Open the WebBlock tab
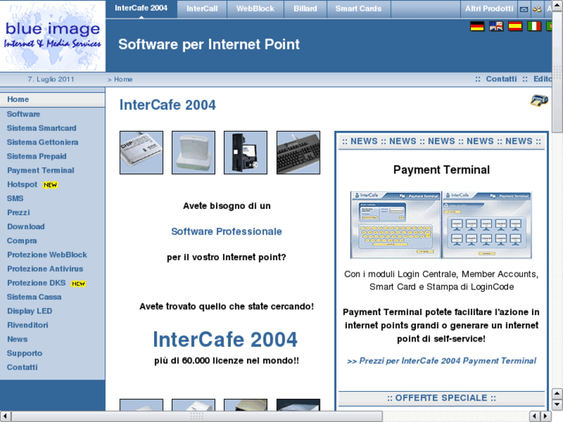The image size is (563, 422). 256,9
